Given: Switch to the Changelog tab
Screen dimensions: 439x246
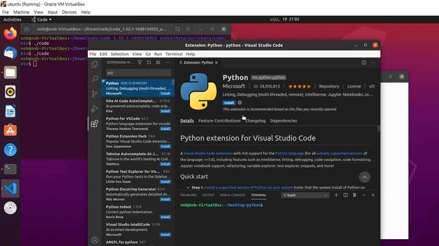Looking at the screenshot, I should coord(255,121).
